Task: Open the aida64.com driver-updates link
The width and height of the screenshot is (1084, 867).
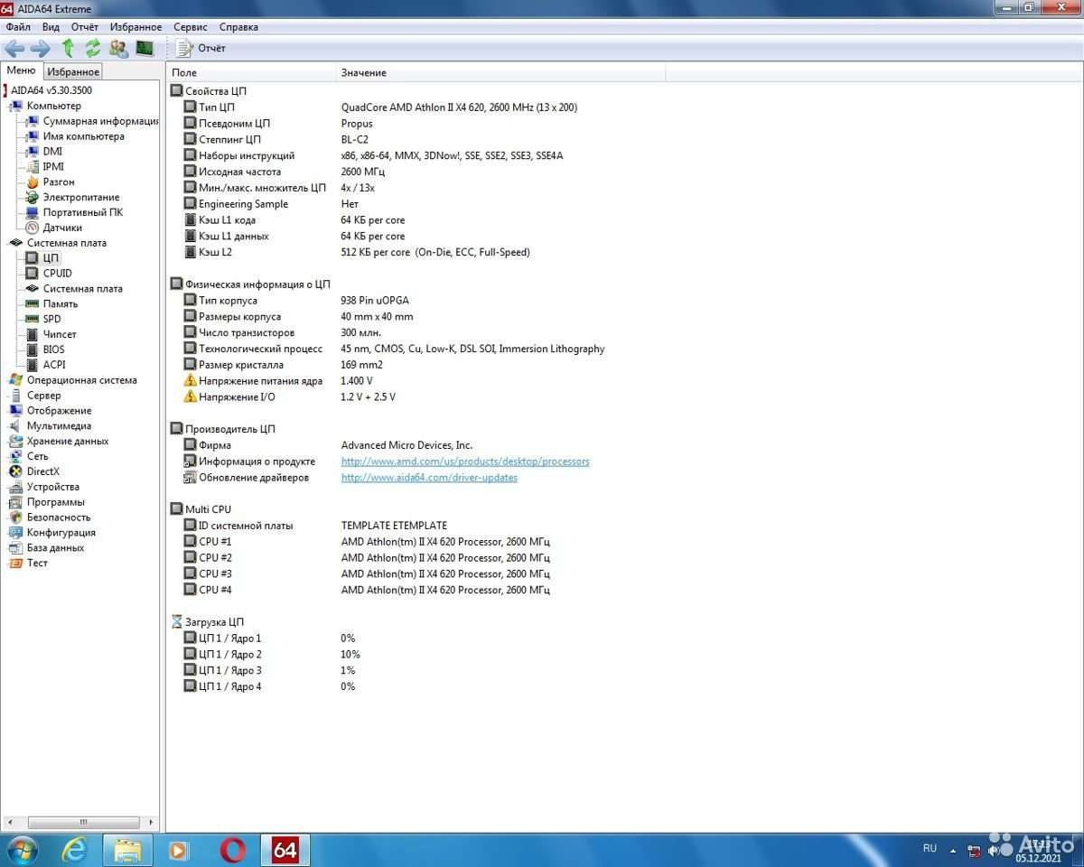Action: point(429,478)
